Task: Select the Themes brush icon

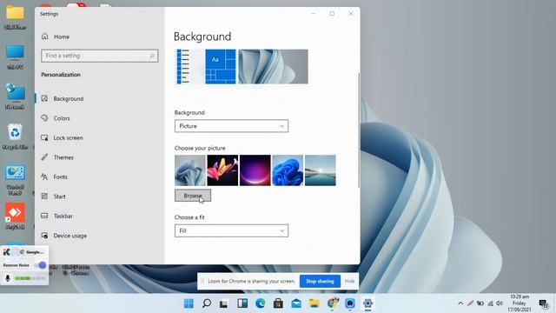Action: (44, 156)
